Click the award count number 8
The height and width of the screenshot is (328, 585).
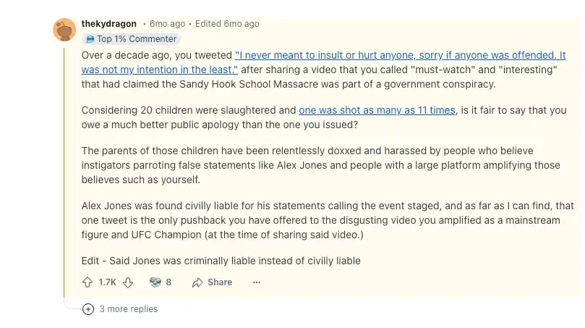(168, 282)
